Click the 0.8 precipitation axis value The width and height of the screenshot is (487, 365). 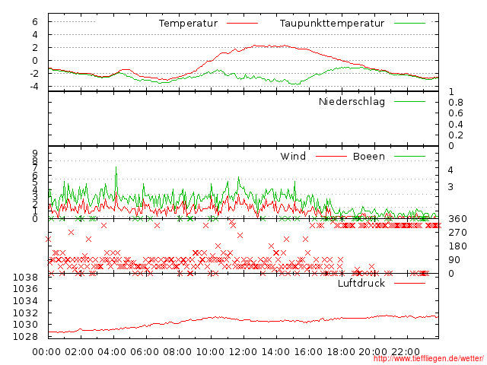click(x=456, y=103)
